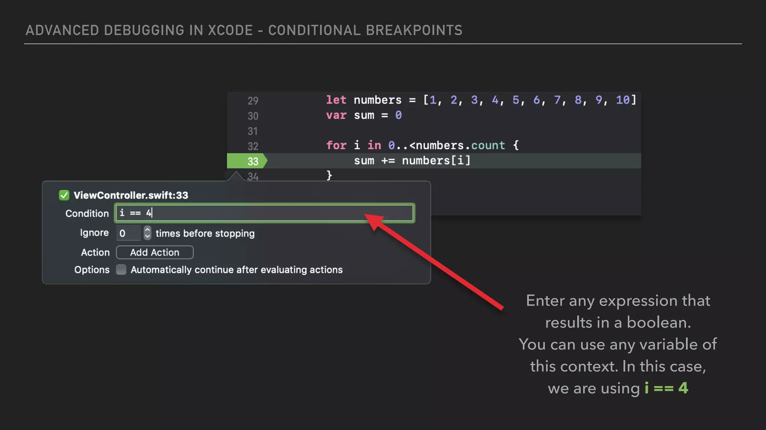This screenshot has width=766, height=430.
Task: Click the 'times before stopping' label
Action: 205,233
